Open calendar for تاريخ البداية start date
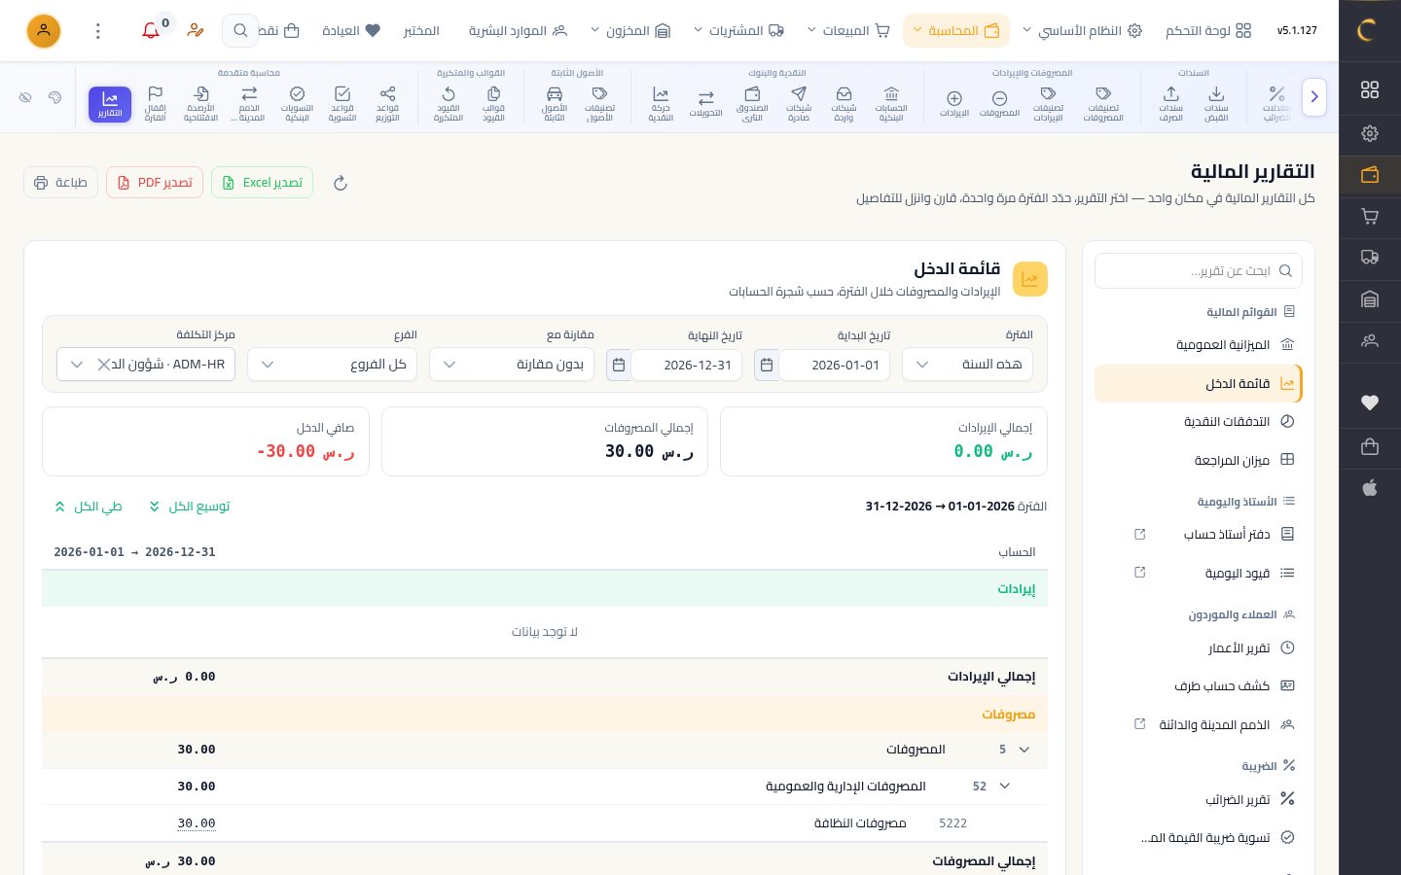1401x875 pixels. coord(767,365)
